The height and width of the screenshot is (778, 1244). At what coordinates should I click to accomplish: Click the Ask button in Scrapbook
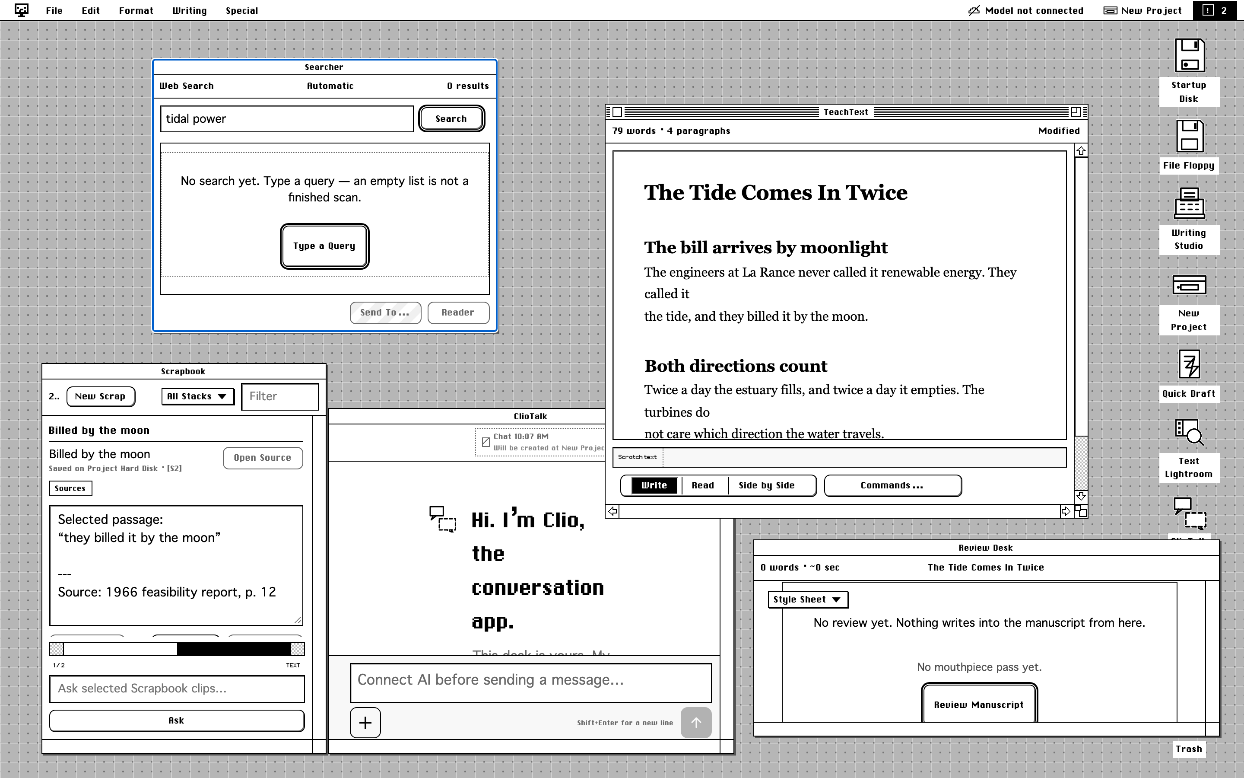(176, 721)
